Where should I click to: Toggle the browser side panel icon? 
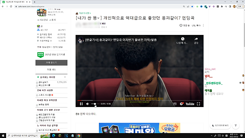[230, 6]
